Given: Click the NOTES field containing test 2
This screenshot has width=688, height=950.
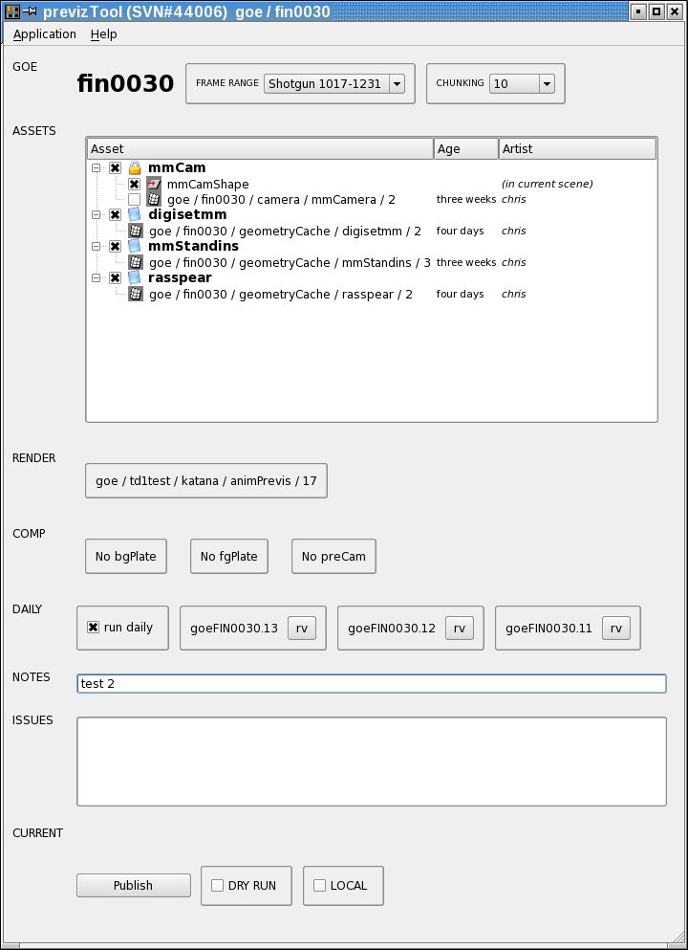Looking at the screenshot, I should point(372,683).
